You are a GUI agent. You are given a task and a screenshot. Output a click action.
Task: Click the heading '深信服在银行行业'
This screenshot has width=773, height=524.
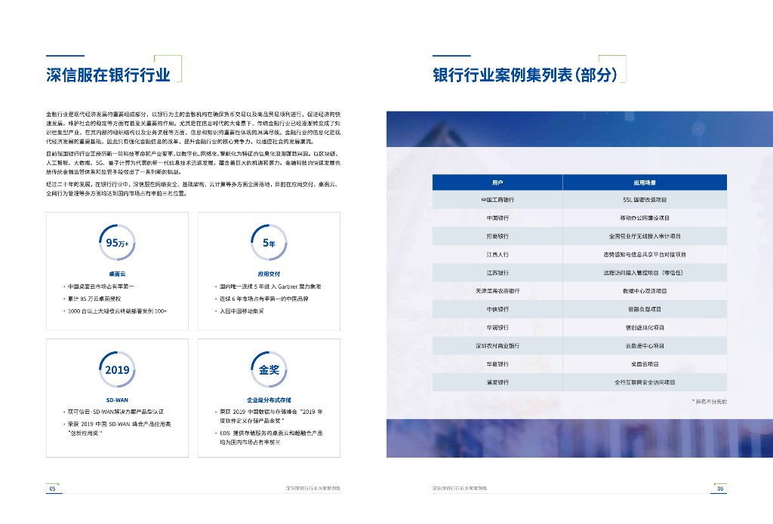(x=109, y=75)
